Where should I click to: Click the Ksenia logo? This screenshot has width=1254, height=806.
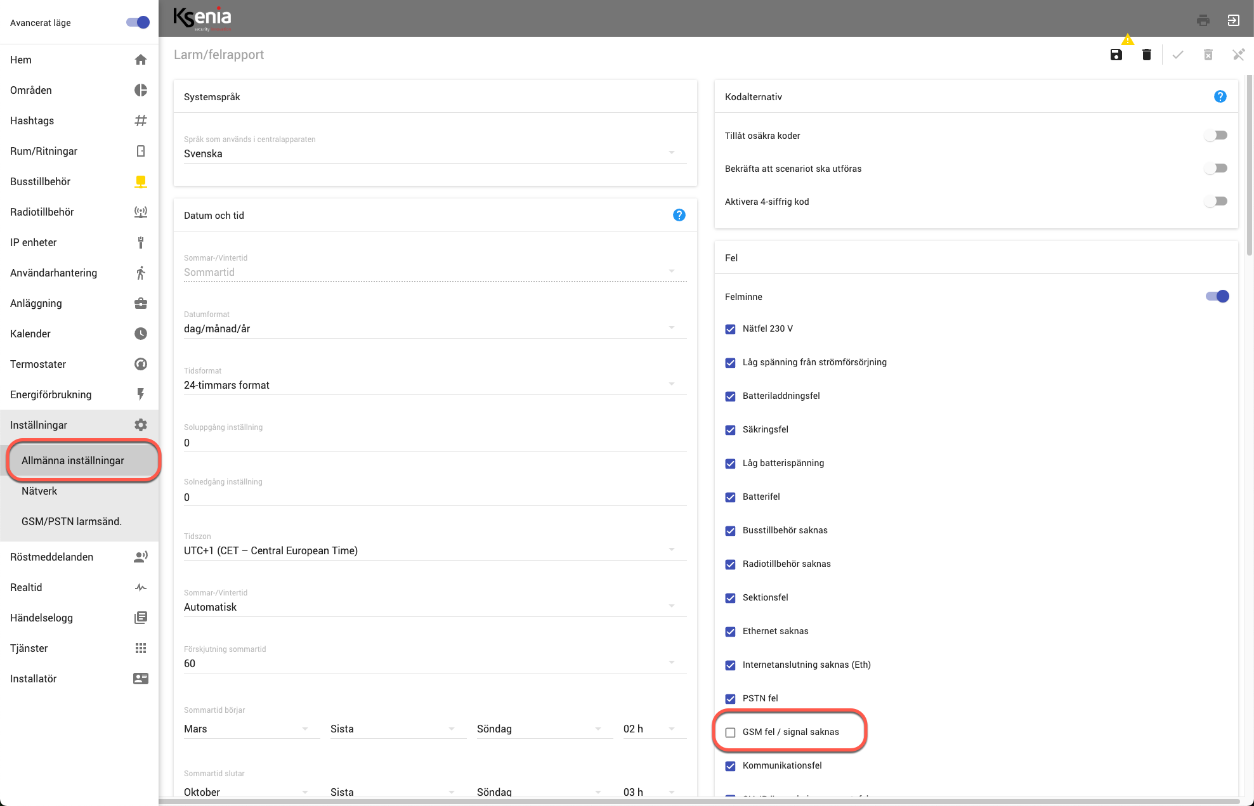pyautogui.click(x=202, y=18)
